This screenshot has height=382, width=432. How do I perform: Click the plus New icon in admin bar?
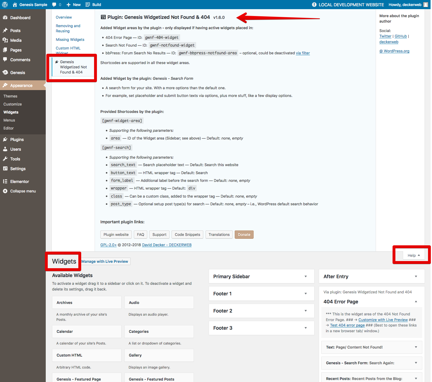point(68,5)
